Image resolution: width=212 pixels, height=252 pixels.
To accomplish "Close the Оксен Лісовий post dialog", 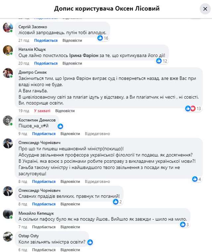I will point(205,9).
